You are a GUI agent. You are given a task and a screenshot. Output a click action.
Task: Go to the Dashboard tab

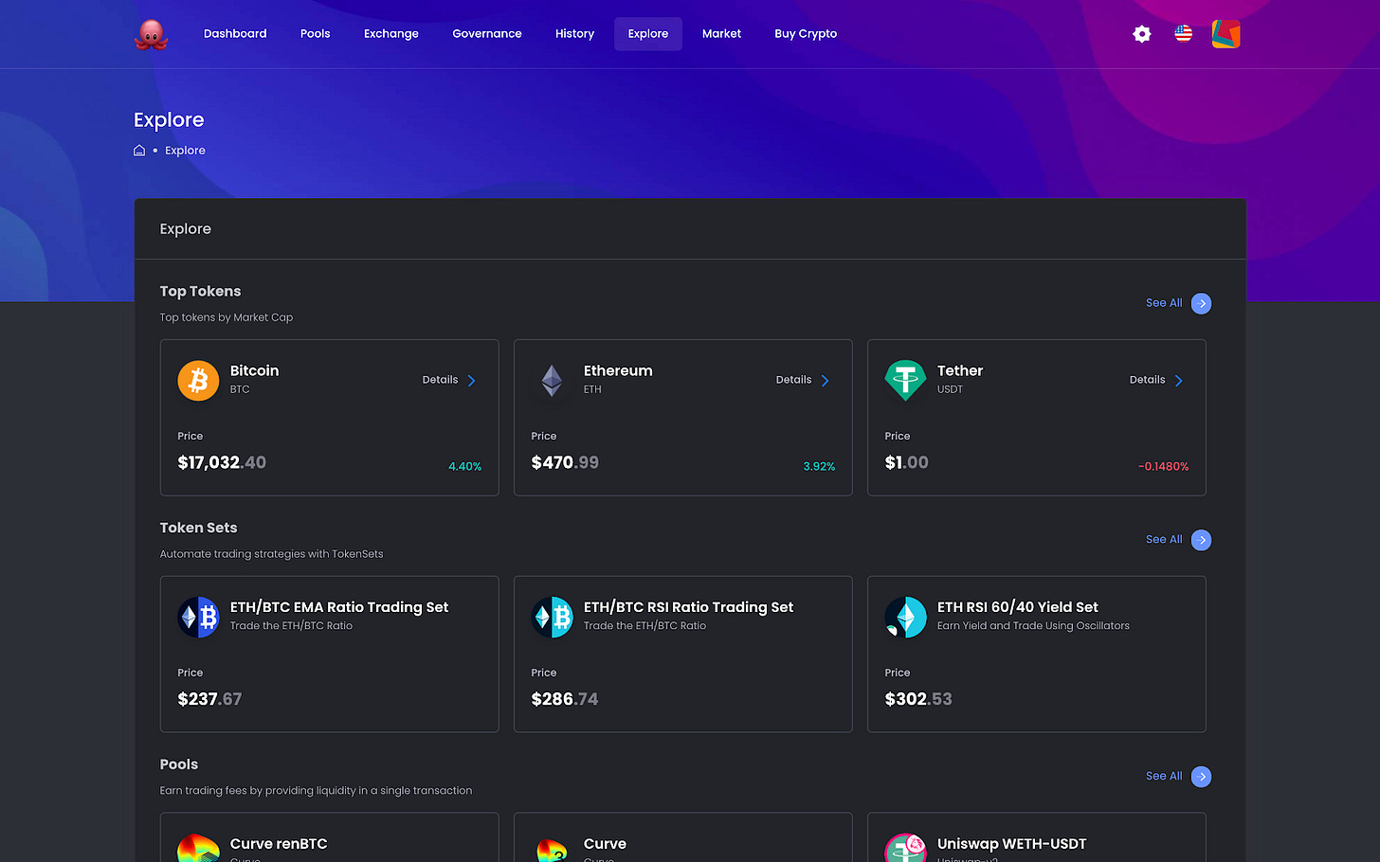235,34
